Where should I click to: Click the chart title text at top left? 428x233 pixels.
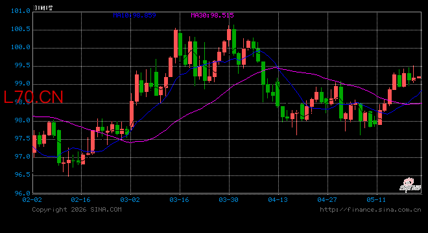[43, 8]
